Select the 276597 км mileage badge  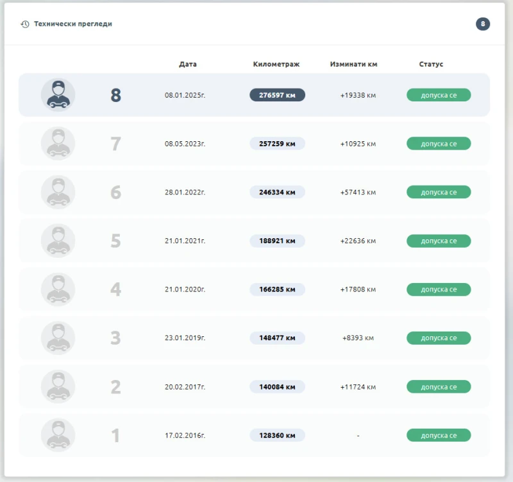[x=277, y=95]
